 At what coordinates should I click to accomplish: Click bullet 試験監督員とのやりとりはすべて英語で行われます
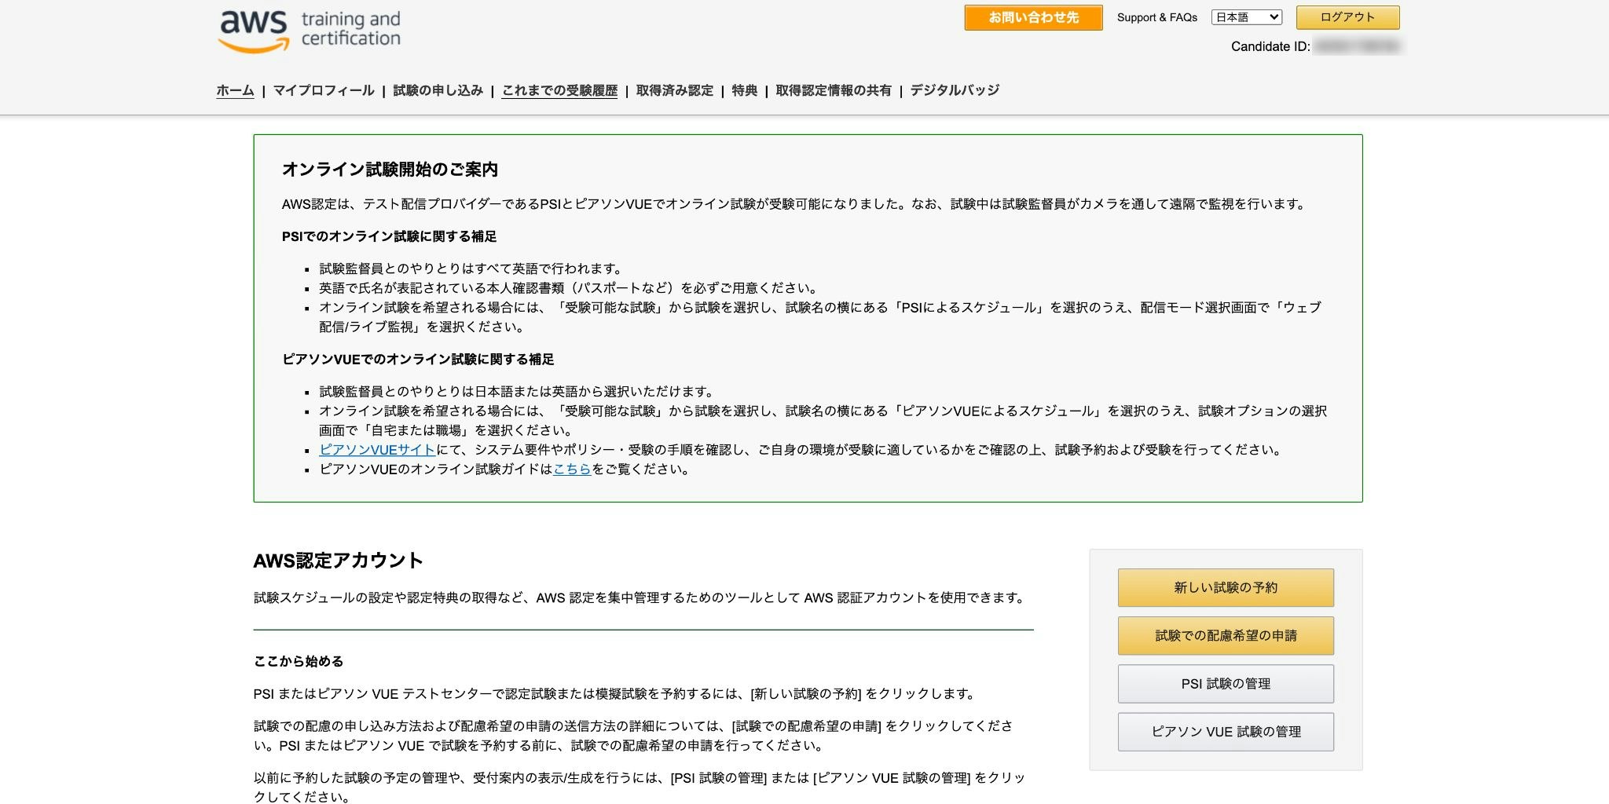pyautogui.click(x=471, y=269)
